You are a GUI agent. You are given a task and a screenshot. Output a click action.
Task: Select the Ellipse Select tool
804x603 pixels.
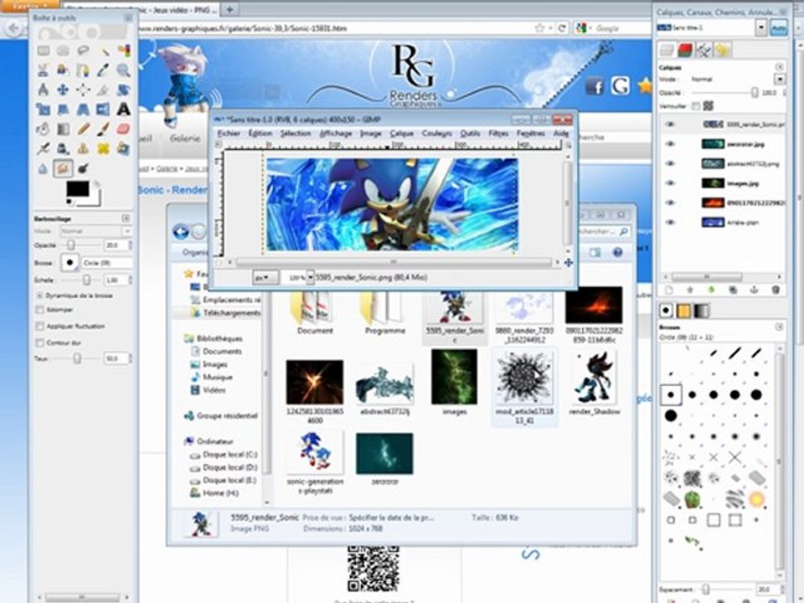tap(63, 50)
